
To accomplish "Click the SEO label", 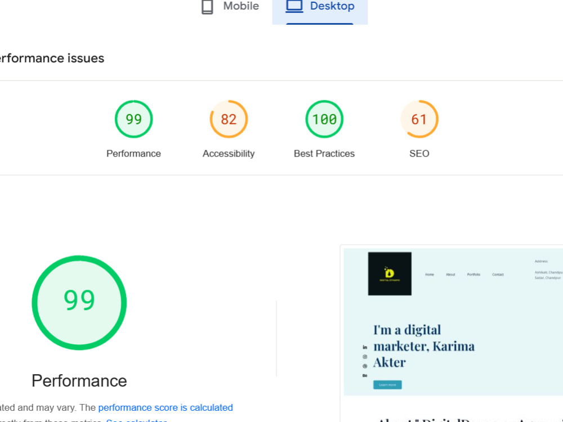I will point(419,154).
